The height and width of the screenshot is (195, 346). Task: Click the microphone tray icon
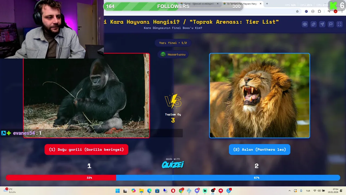coord(301,191)
